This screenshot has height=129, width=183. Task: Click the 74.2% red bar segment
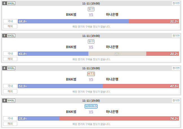point(119,118)
